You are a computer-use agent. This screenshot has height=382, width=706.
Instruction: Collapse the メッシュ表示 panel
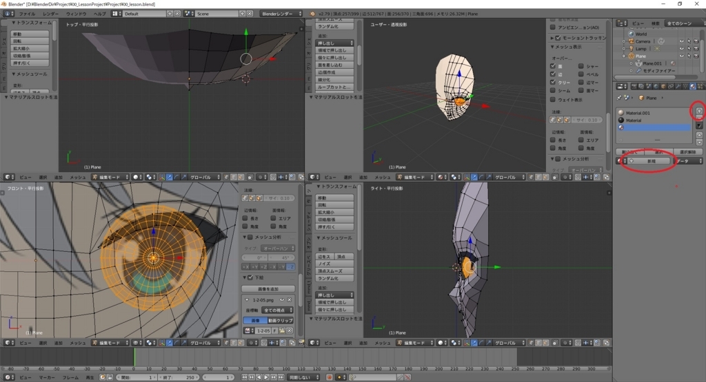pos(552,47)
